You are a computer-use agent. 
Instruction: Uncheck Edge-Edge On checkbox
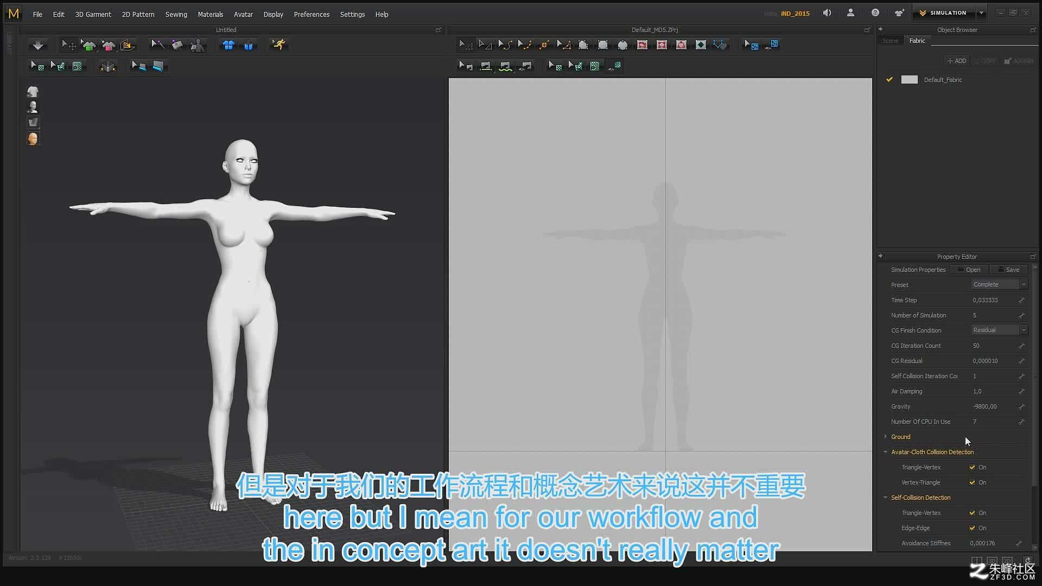[x=972, y=528]
